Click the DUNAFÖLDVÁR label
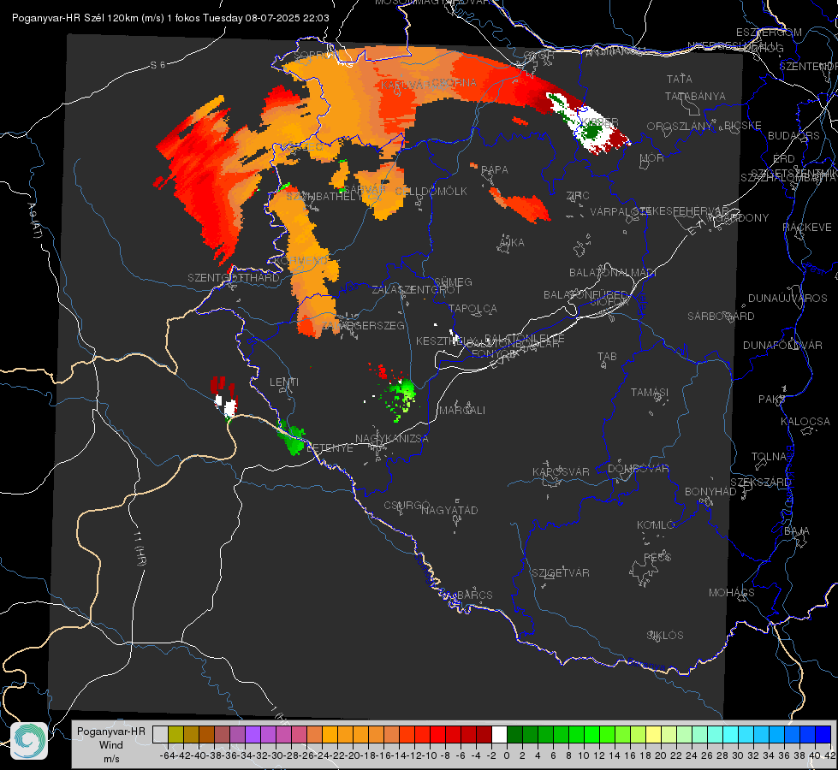Viewport: 838px width, 770px height. point(782,345)
